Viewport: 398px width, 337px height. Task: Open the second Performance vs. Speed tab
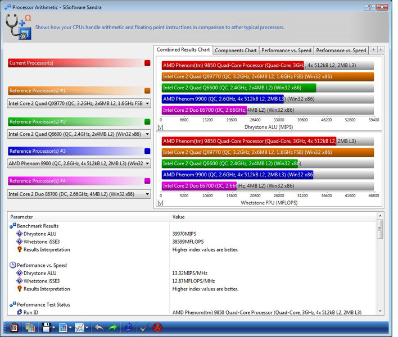click(341, 51)
